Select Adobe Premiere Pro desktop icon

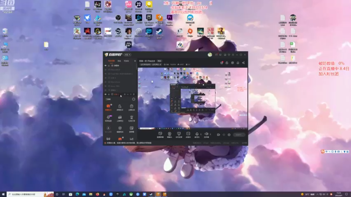[x=169, y=19]
